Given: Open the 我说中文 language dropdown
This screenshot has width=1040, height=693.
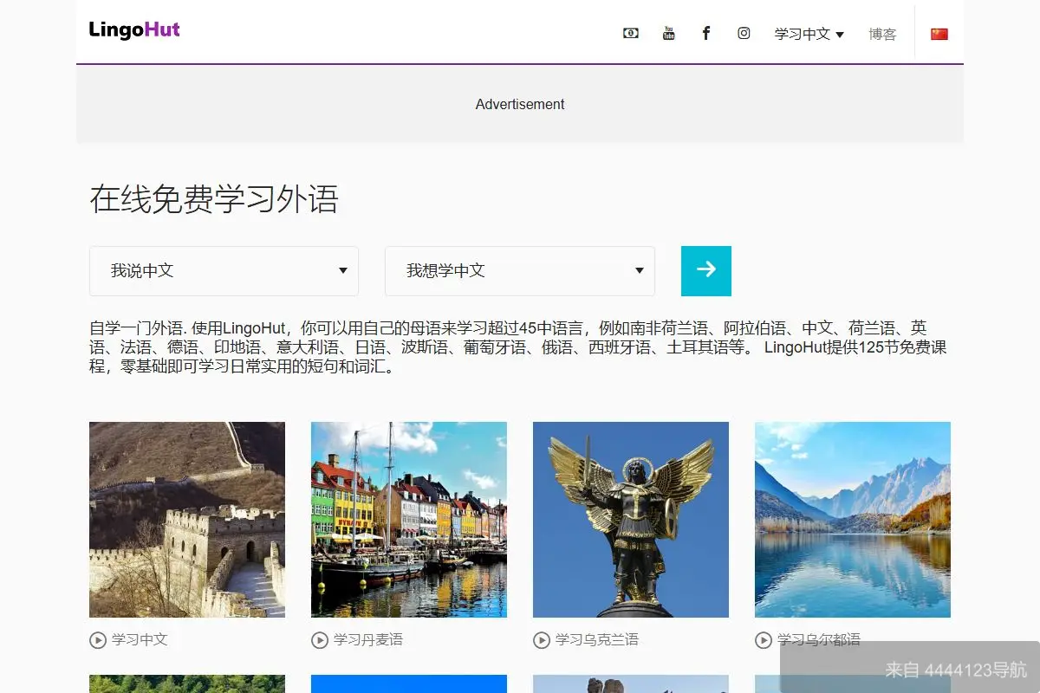Looking at the screenshot, I should tap(224, 270).
